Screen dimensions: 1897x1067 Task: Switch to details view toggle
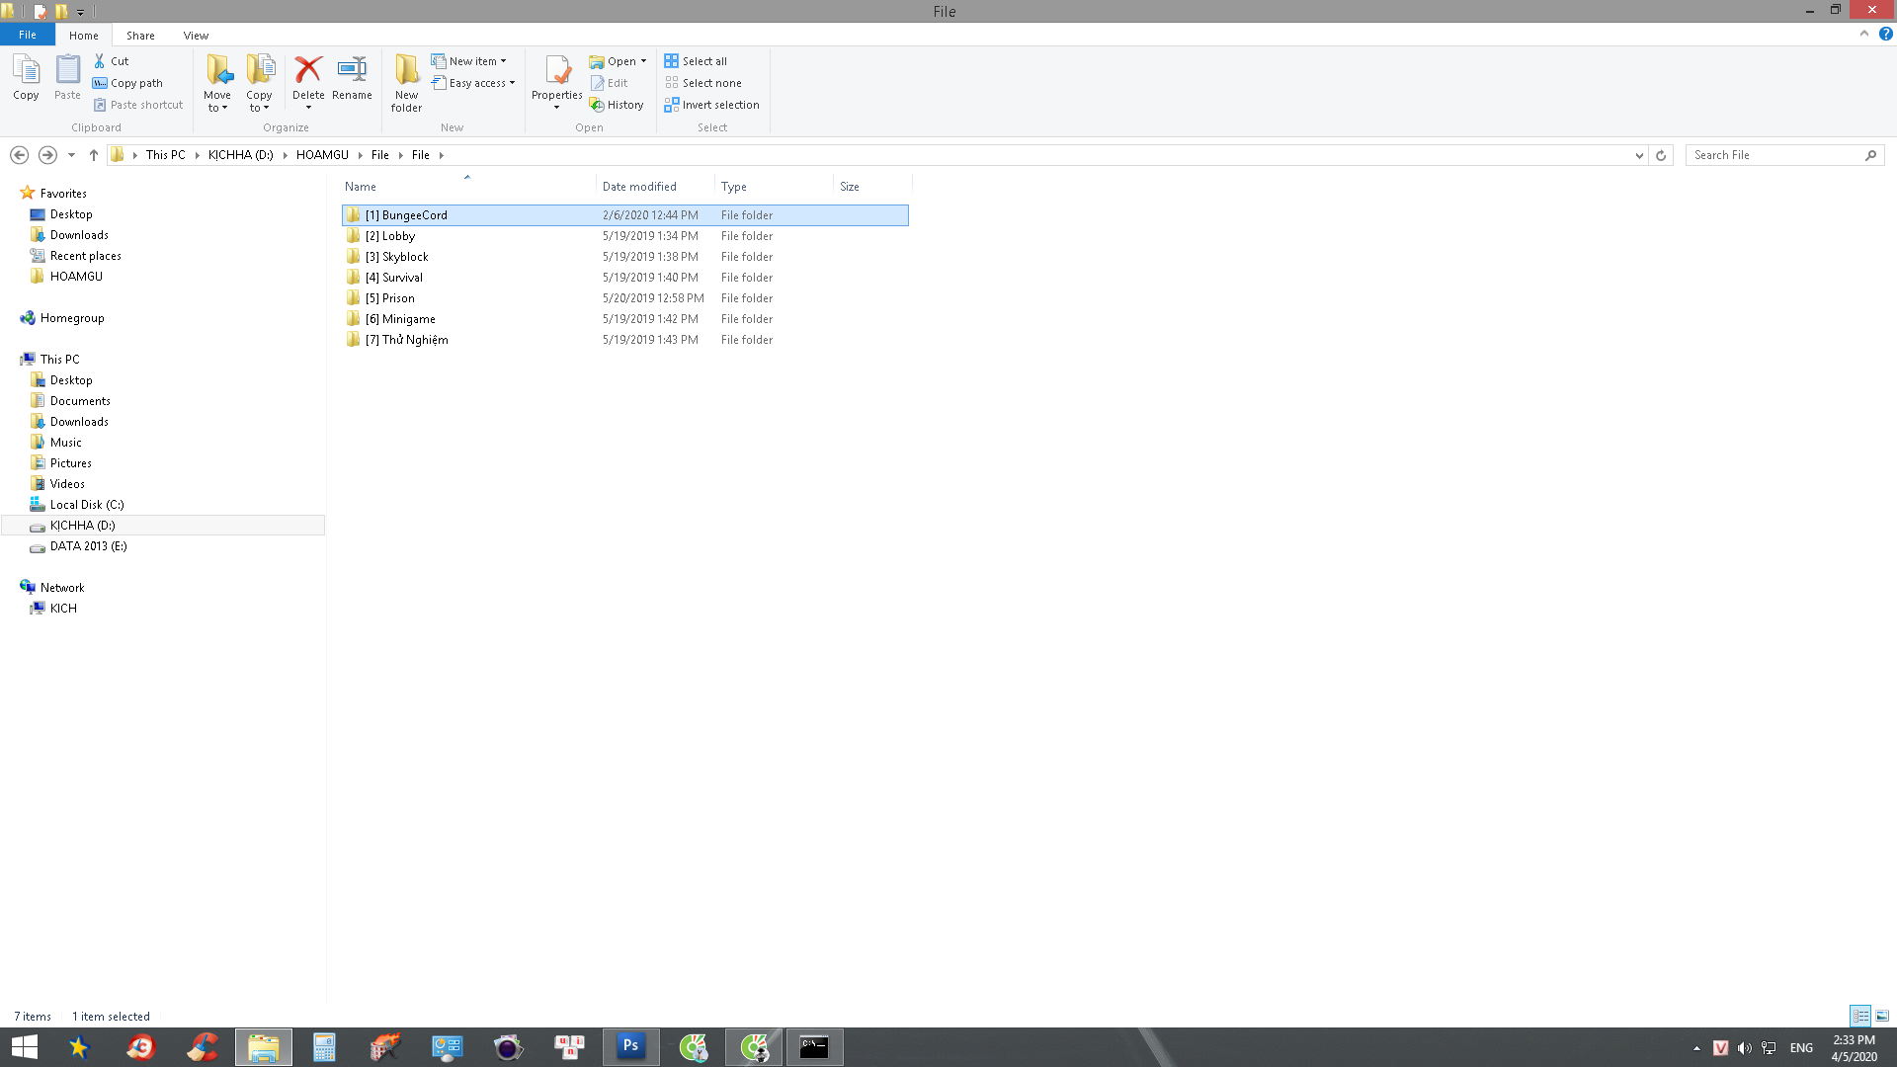tap(1860, 1016)
